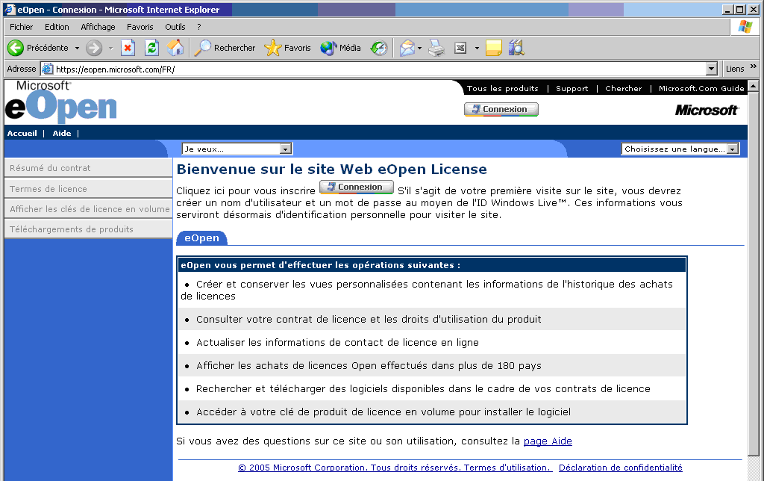The height and width of the screenshot is (481, 764).
Task: Click the page icon in the address bar
Action: tap(47, 69)
